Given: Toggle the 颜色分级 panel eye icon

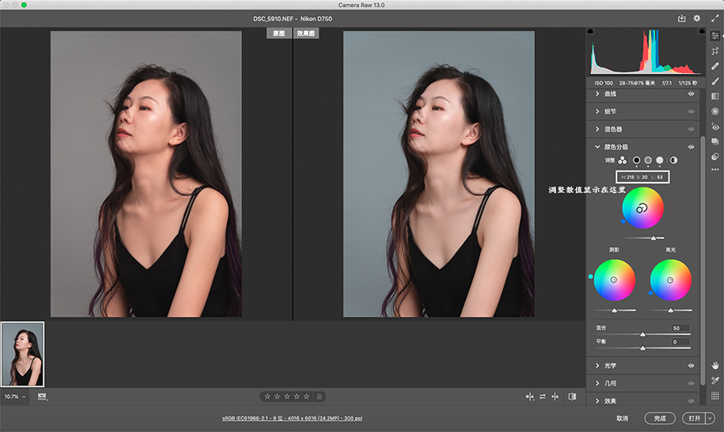Looking at the screenshot, I should (x=691, y=147).
